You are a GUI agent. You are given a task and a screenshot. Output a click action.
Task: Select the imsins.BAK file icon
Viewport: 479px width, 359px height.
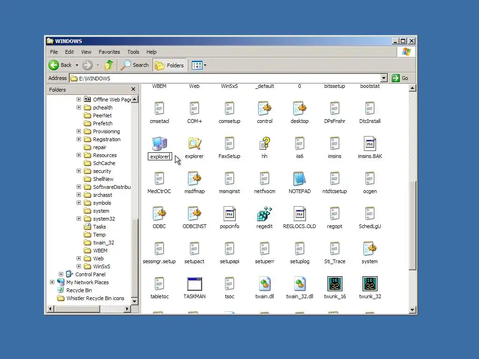click(370, 144)
